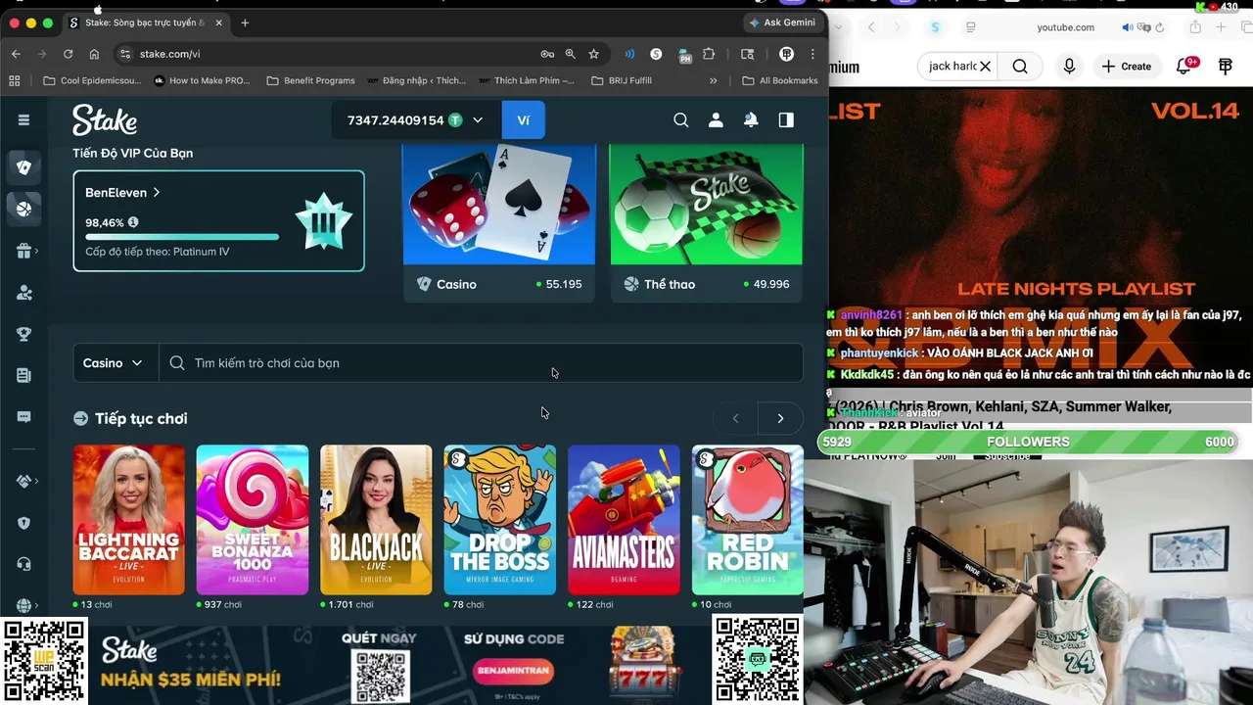
Task: Open the BRIJ Fulfill bookmark folder
Action: [622, 80]
